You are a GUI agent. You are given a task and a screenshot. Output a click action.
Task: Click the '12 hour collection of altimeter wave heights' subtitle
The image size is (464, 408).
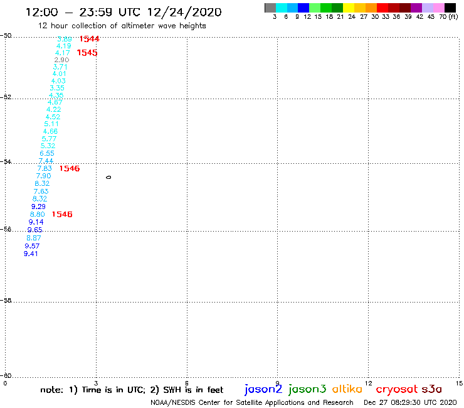[122, 26]
